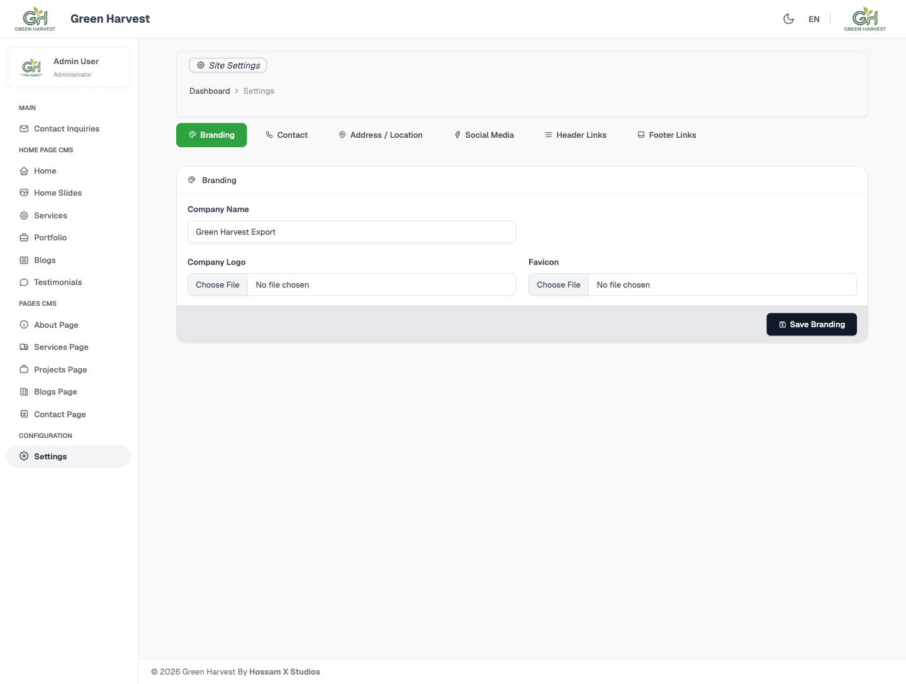Image resolution: width=906 pixels, height=684 pixels.
Task: Click map pin icon on Address tab
Action: tap(342, 135)
